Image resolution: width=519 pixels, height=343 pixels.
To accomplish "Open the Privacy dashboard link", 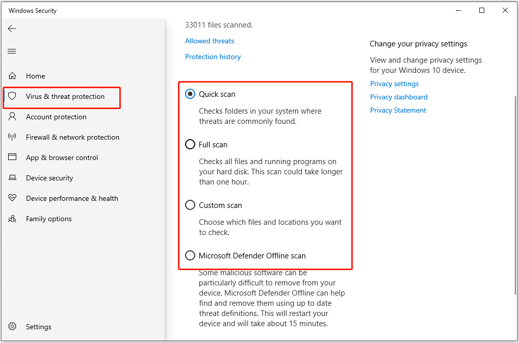I will click(399, 97).
